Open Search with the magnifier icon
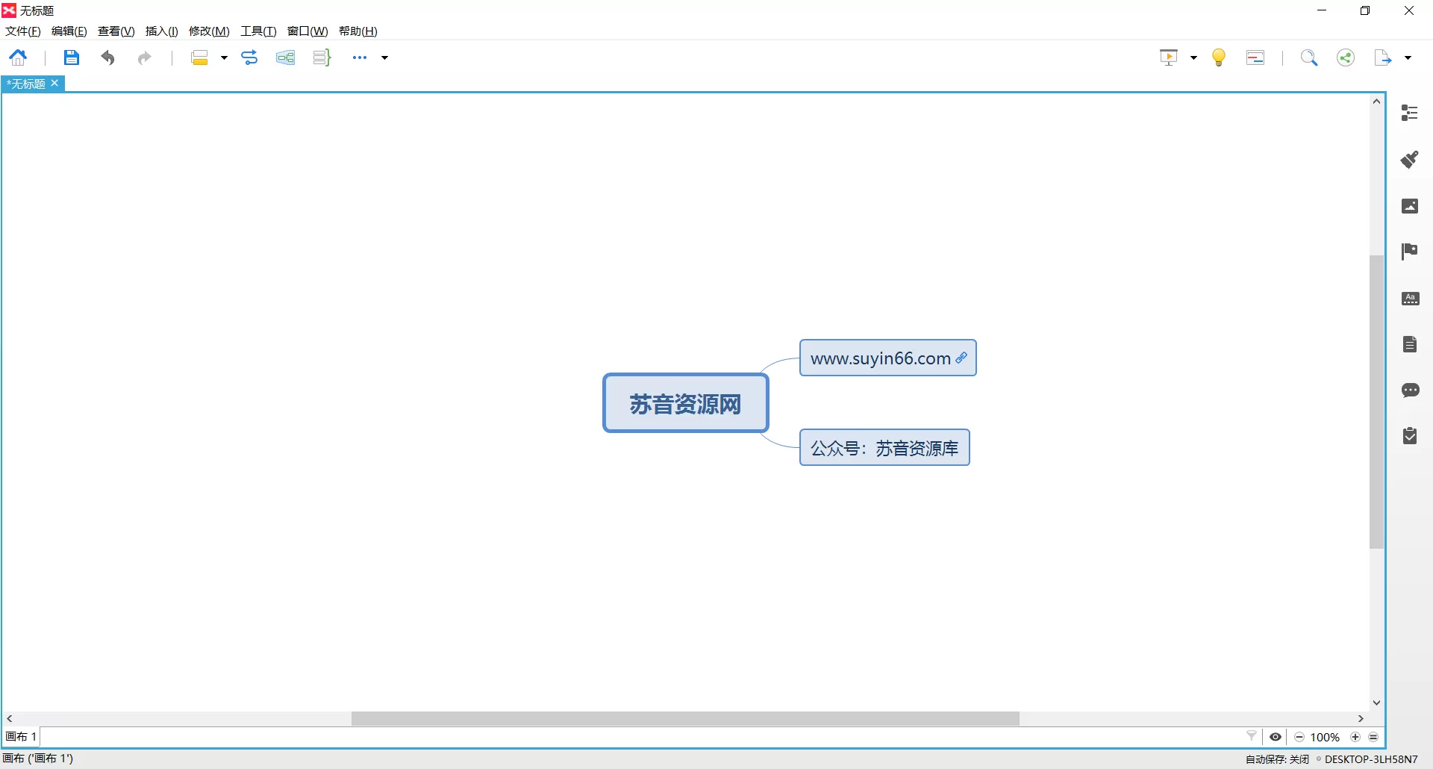The image size is (1433, 769). point(1310,57)
